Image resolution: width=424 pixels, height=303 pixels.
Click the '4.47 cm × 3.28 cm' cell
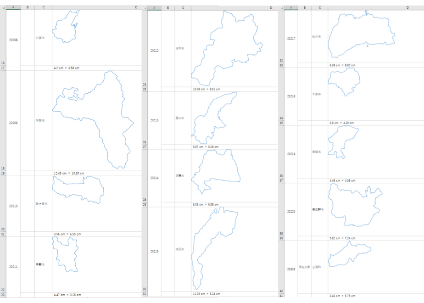coord(97,295)
